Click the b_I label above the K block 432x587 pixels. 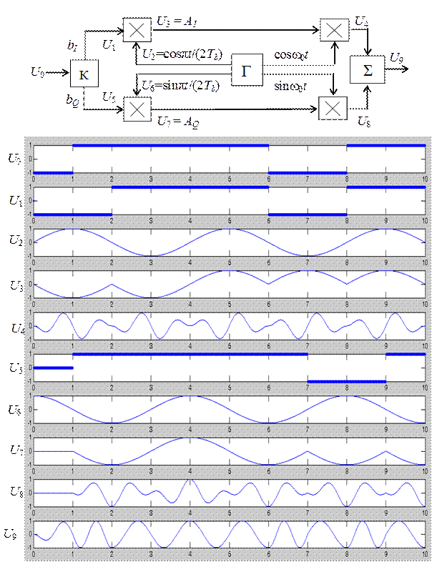click(x=72, y=46)
